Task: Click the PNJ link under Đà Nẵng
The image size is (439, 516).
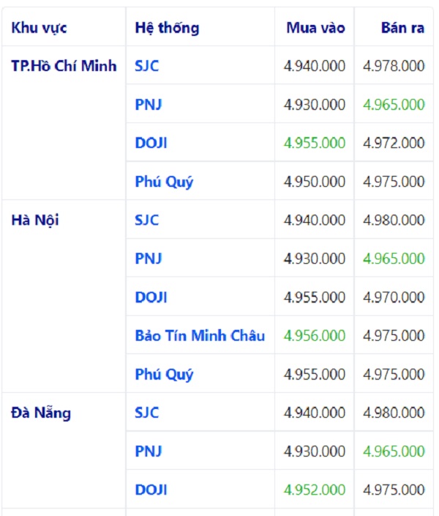Action: (x=149, y=451)
